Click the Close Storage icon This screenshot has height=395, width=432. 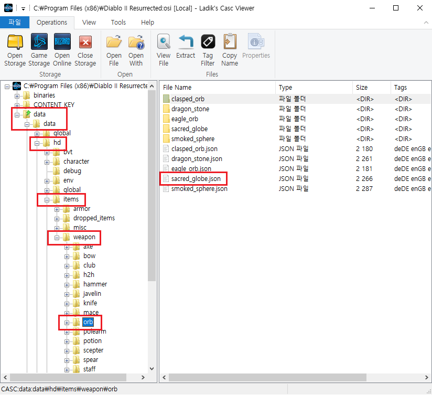85,42
